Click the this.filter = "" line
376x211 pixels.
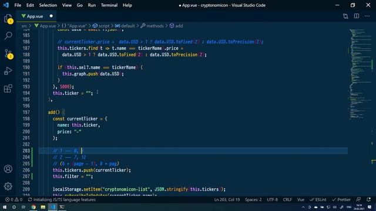(x=73, y=176)
